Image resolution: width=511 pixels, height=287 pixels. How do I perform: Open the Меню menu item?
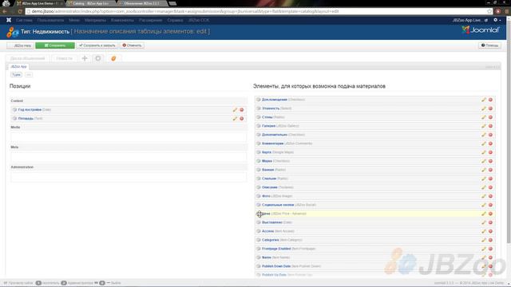point(74,20)
